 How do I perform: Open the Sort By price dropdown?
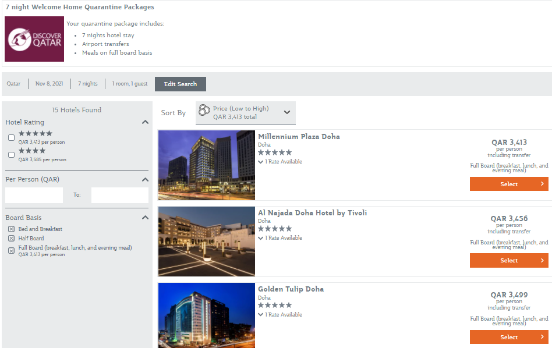click(246, 112)
